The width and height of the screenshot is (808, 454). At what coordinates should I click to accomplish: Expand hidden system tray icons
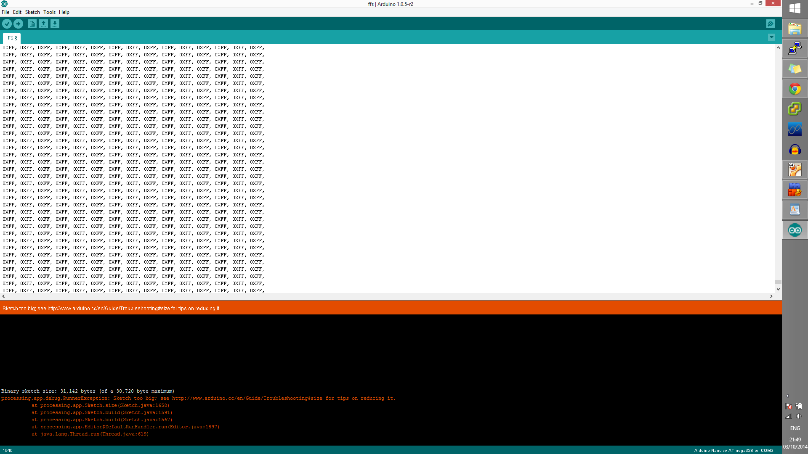[787, 396]
